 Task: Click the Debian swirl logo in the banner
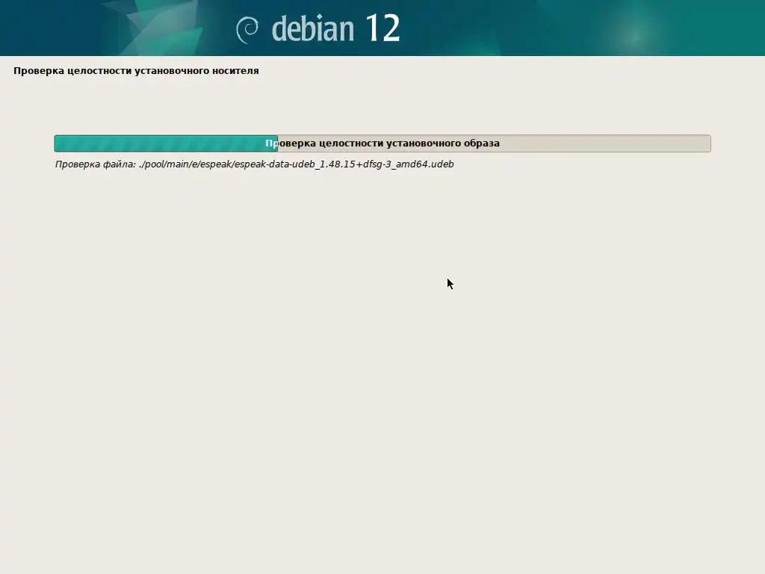[247, 30]
